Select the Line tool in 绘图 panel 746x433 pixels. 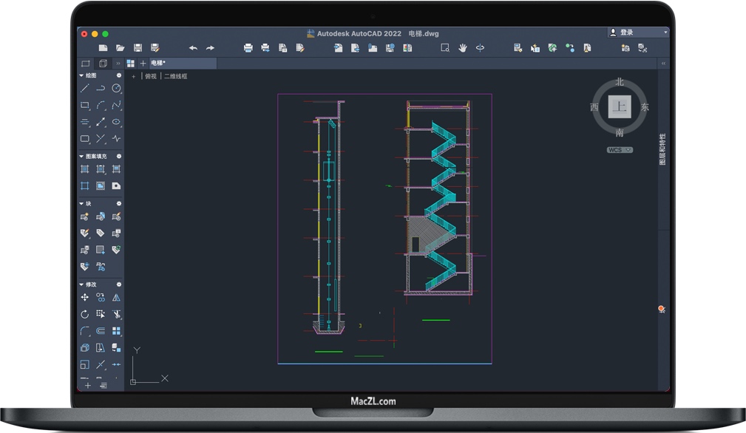[85, 88]
